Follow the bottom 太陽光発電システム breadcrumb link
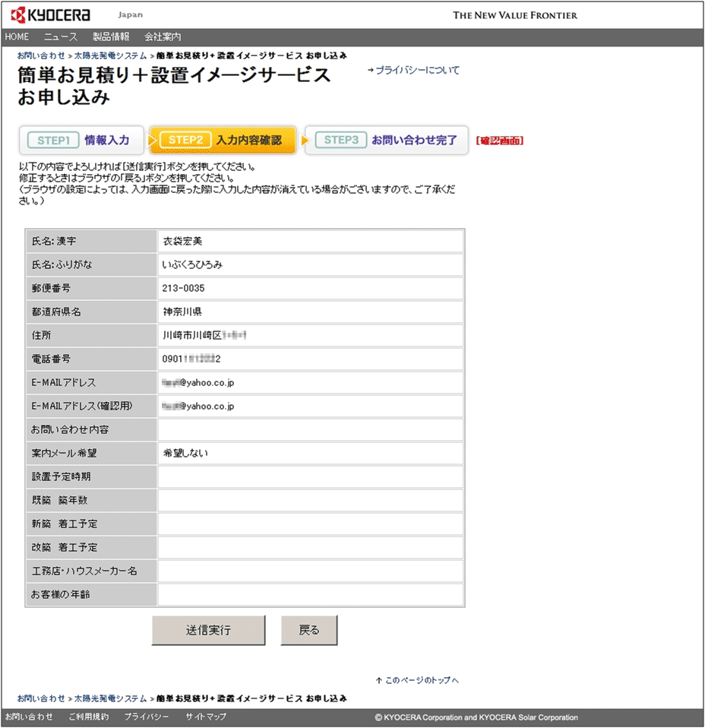The width and height of the screenshot is (705, 728). (110, 698)
